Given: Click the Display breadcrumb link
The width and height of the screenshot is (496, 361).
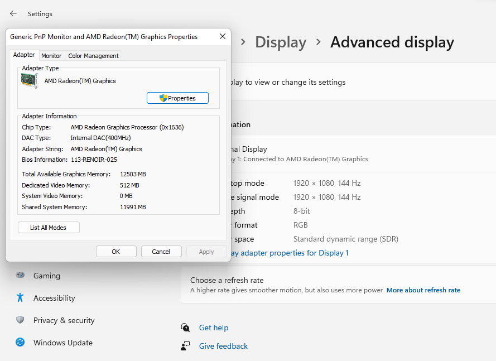Looking at the screenshot, I should coord(281,42).
